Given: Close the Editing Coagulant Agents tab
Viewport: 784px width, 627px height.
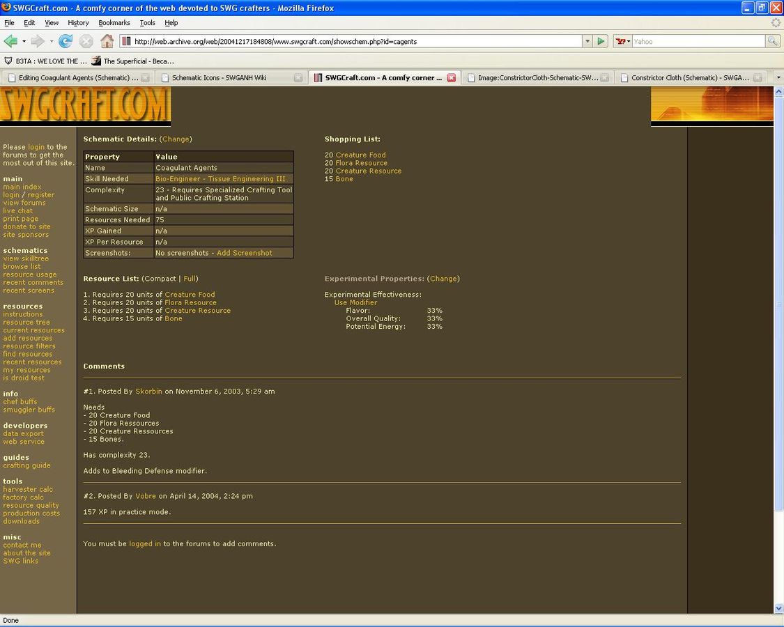Looking at the screenshot, I should [x=145, y=78].
